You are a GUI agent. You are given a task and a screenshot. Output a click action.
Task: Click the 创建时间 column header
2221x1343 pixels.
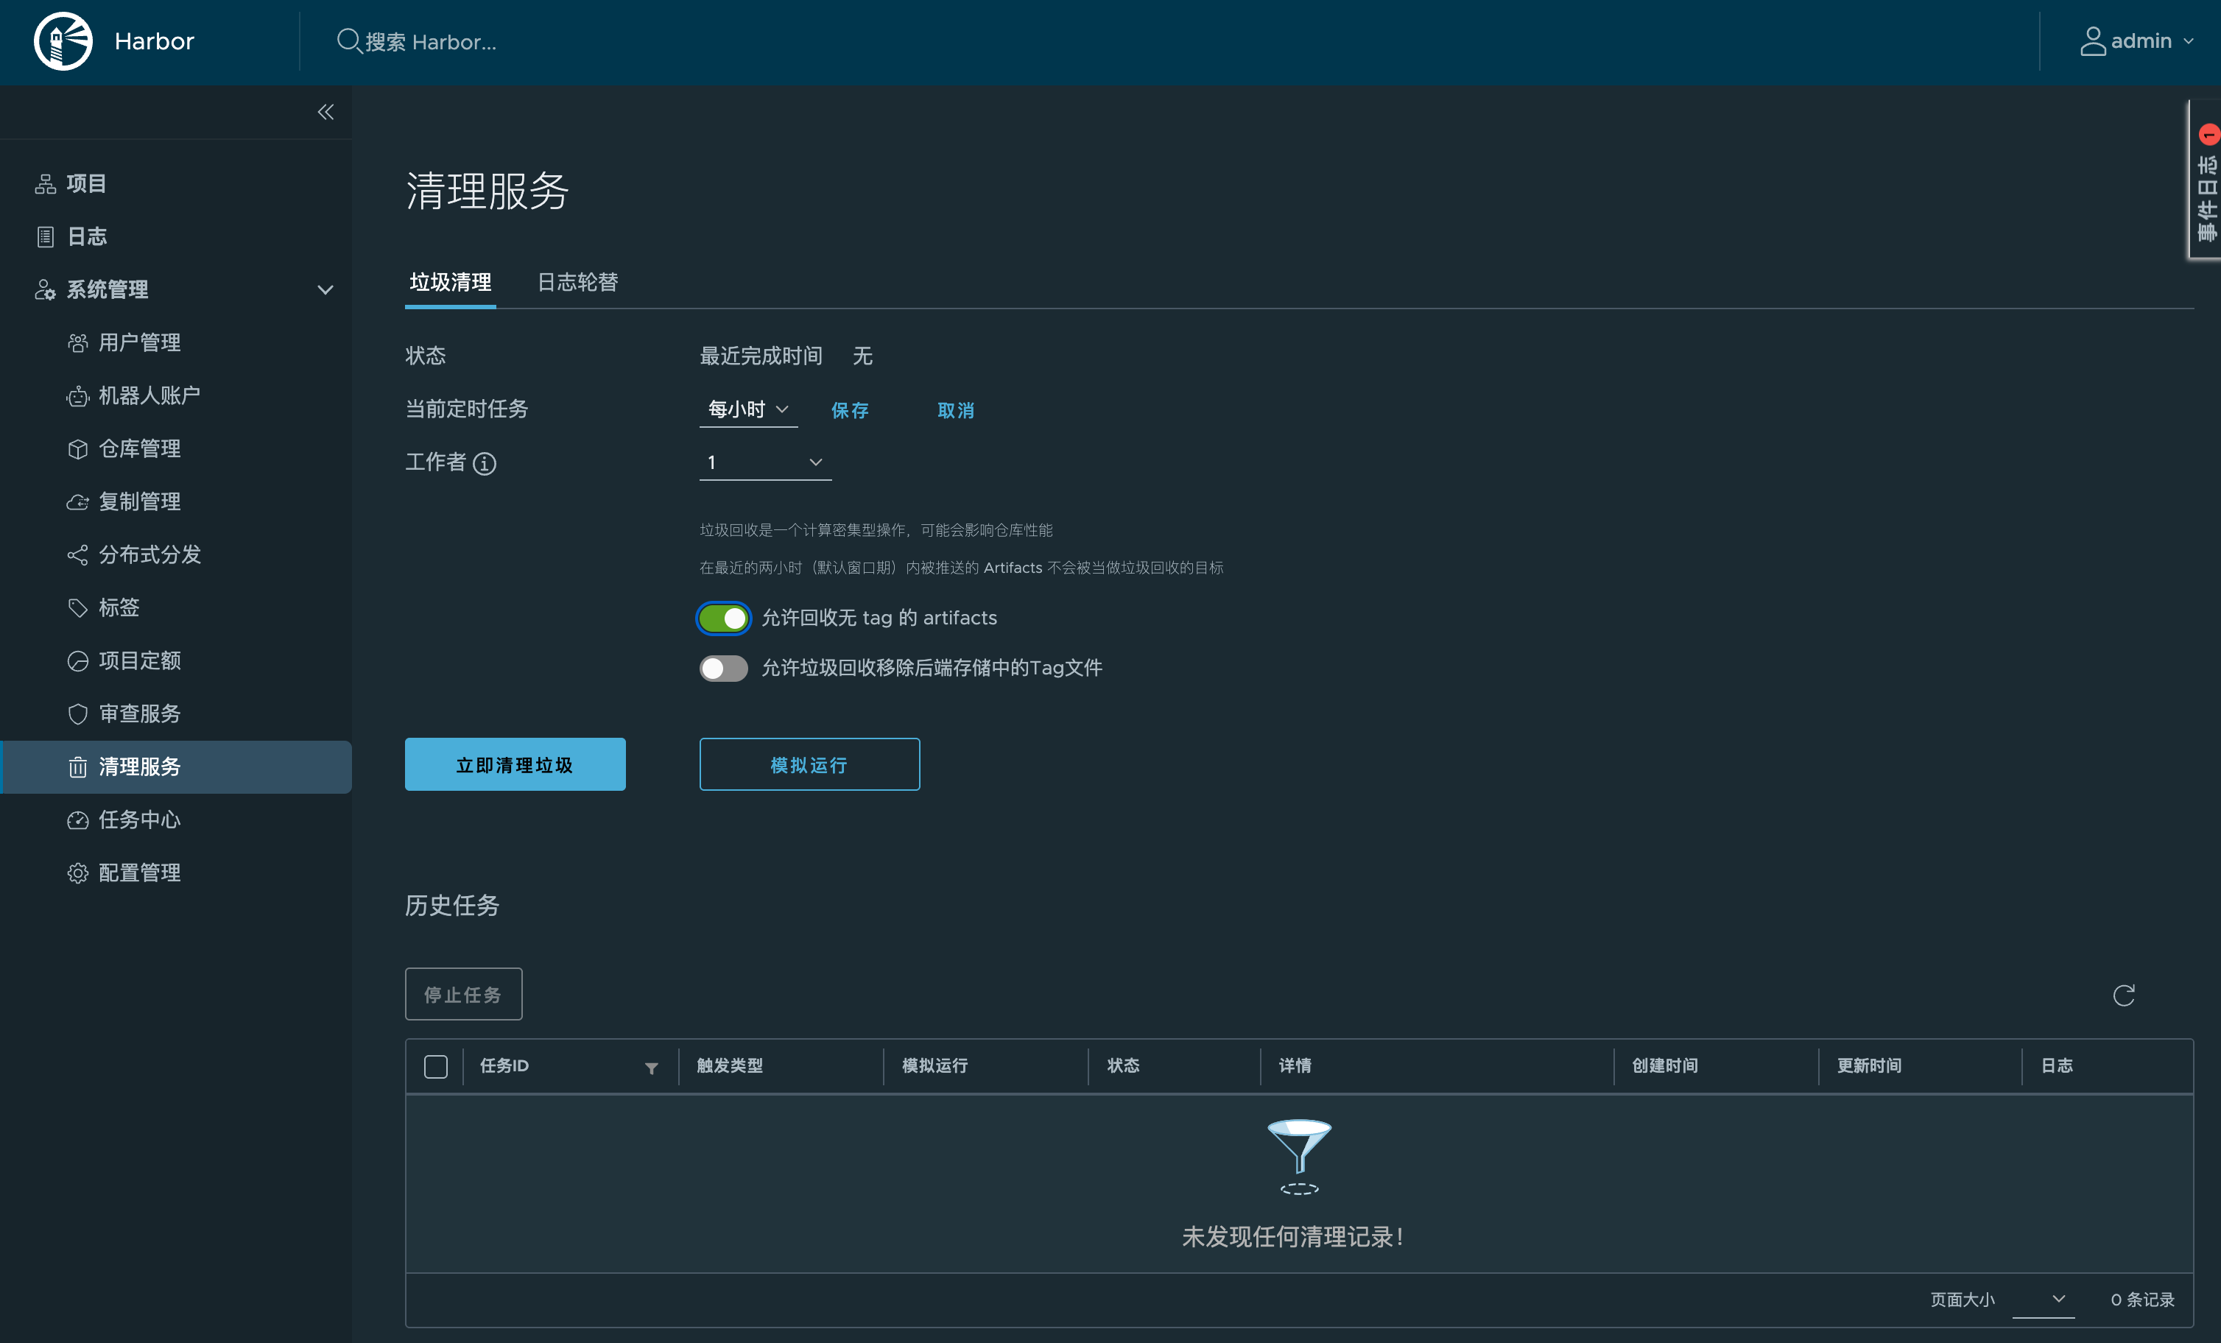(x=1665, y=1066)
